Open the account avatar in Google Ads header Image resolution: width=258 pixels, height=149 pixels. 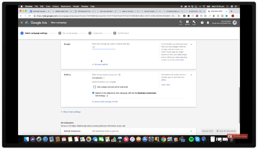pos(235,23)
